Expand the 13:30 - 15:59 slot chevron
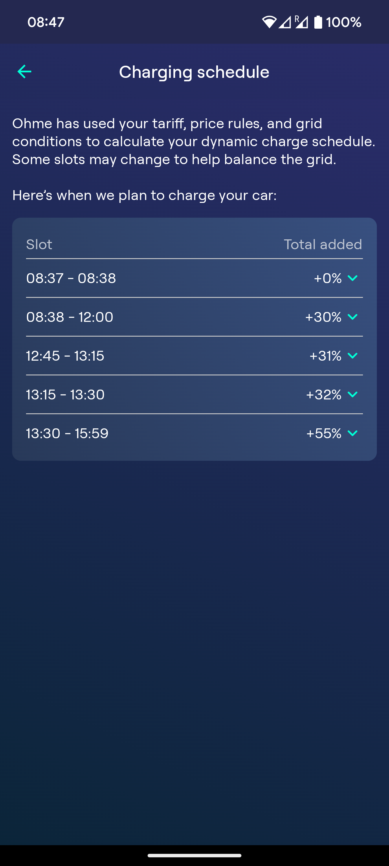Image resolution: width=389 pixels, height=866 pixels. click(352, 433)
